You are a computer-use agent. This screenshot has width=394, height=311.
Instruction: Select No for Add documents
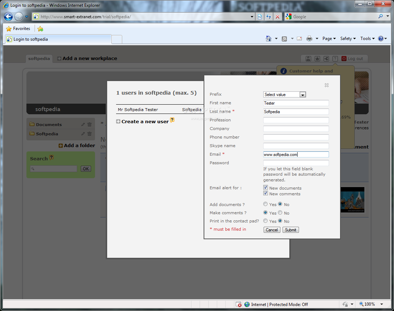pyautogui.click(x=280, y=204)
